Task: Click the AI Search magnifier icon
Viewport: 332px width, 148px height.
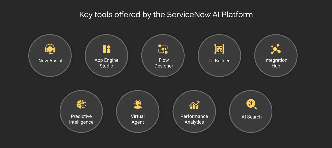Action: [x=251, y=104]
